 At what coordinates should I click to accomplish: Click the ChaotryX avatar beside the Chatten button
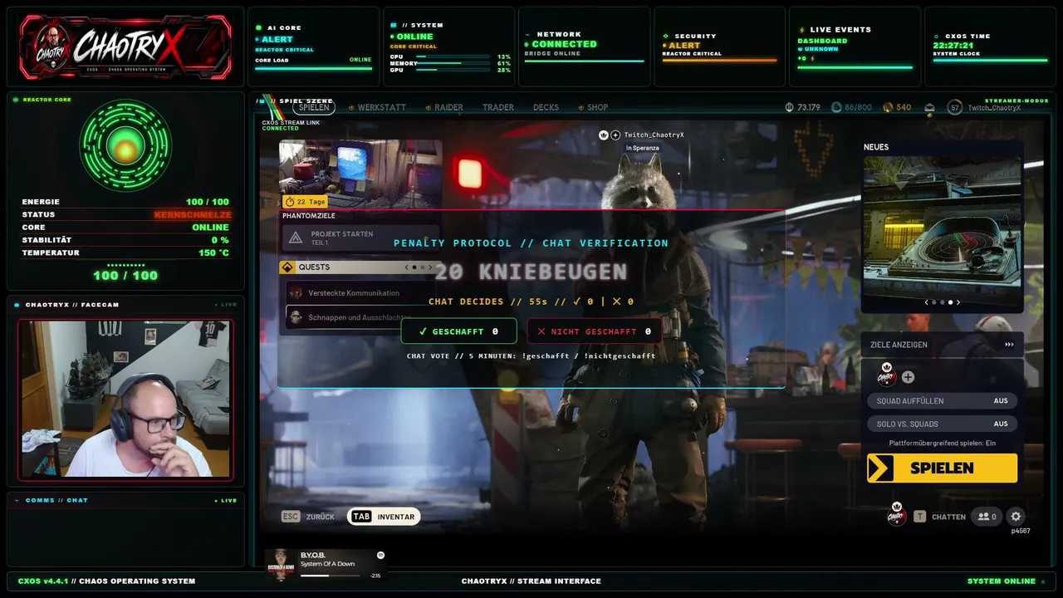(x=896, y=515)
